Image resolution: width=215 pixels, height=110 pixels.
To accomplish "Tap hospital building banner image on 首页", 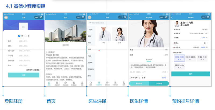I will [x=66, y=31].
